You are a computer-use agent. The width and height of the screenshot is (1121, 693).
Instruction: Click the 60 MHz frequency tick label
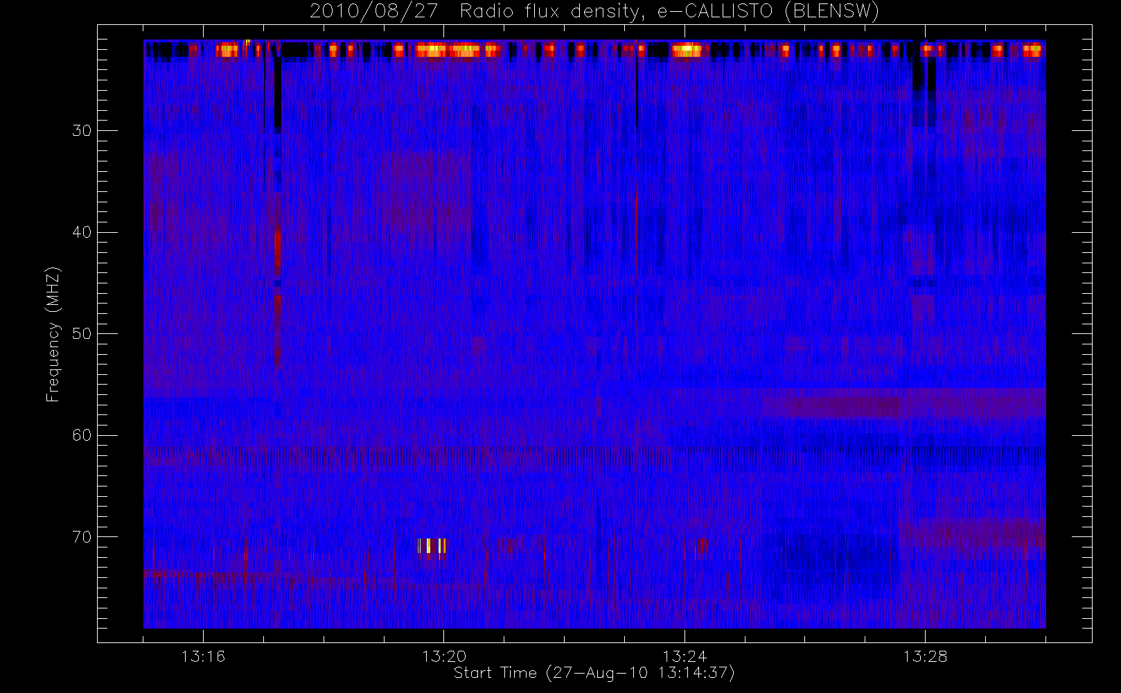pos(82,435)
